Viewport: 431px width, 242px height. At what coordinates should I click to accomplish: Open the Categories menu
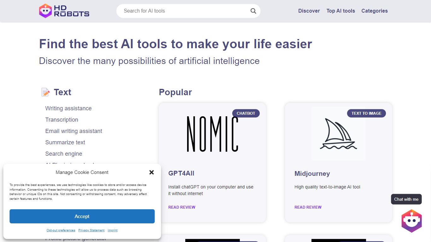click(x=375, y=11)
